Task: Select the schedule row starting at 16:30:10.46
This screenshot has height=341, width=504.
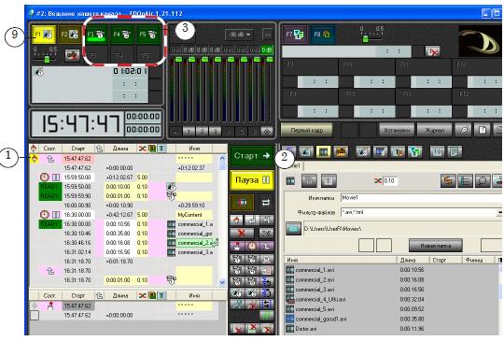Action: click(125, 234)
